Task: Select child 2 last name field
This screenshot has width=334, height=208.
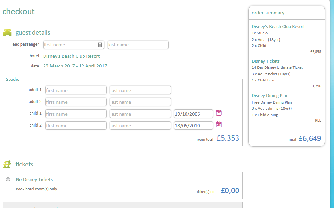Action: coord(140,126)
